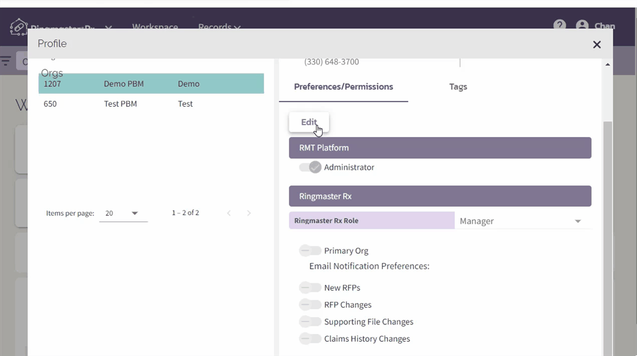The height and width of the screenshot is (356, 637).
Task: Expand the app switcher chevron by the logo
Action: (109, 27)
